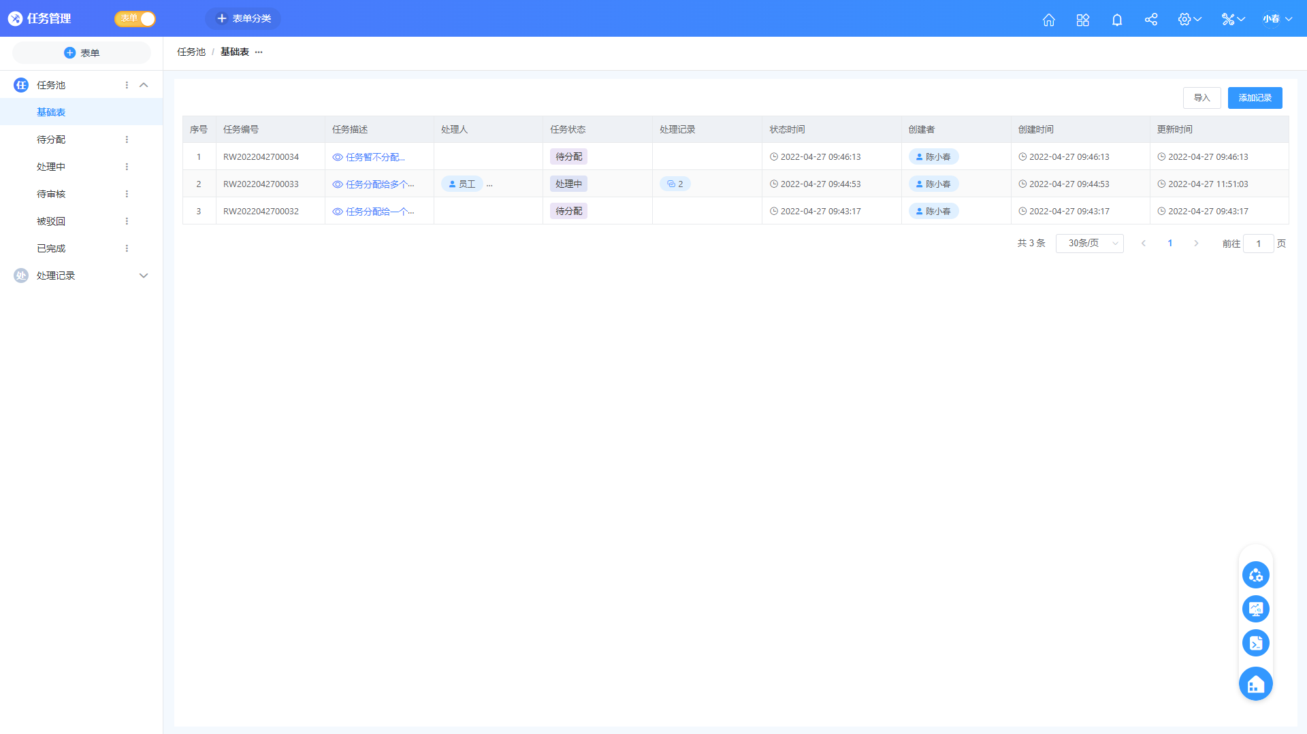
Task: Click the 导入 button
Action: click(1201, 98)
